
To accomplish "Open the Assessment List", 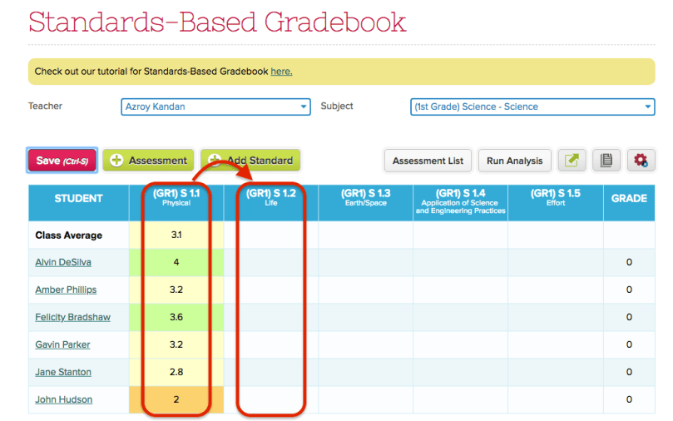I will point(428,161).
